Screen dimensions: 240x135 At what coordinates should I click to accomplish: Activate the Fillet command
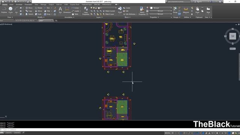point(47,11)
